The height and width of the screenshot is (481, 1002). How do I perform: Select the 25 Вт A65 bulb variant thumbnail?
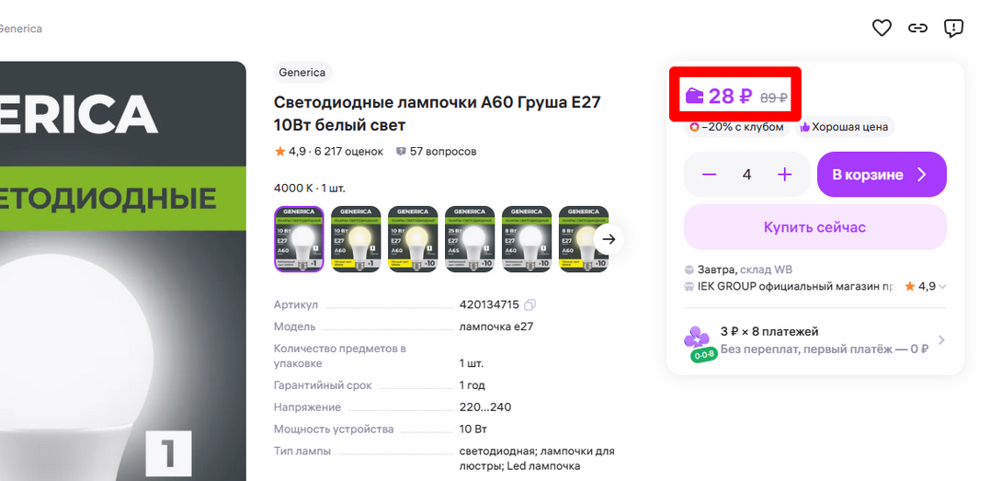click(x=470, y=239)
